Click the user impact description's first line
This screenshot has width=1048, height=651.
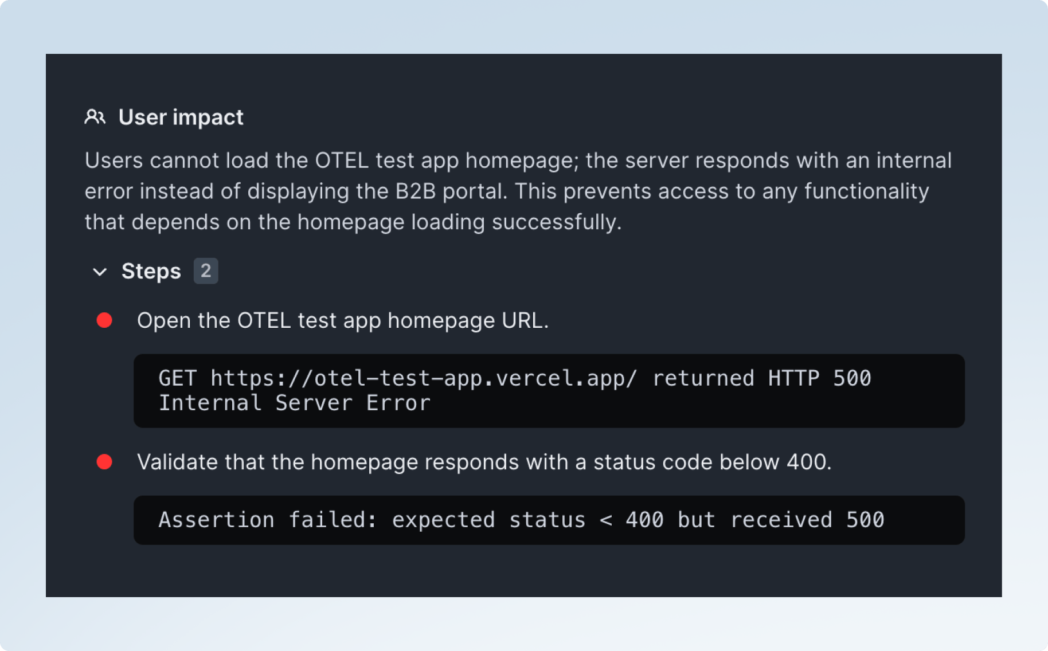click(518, 160)
